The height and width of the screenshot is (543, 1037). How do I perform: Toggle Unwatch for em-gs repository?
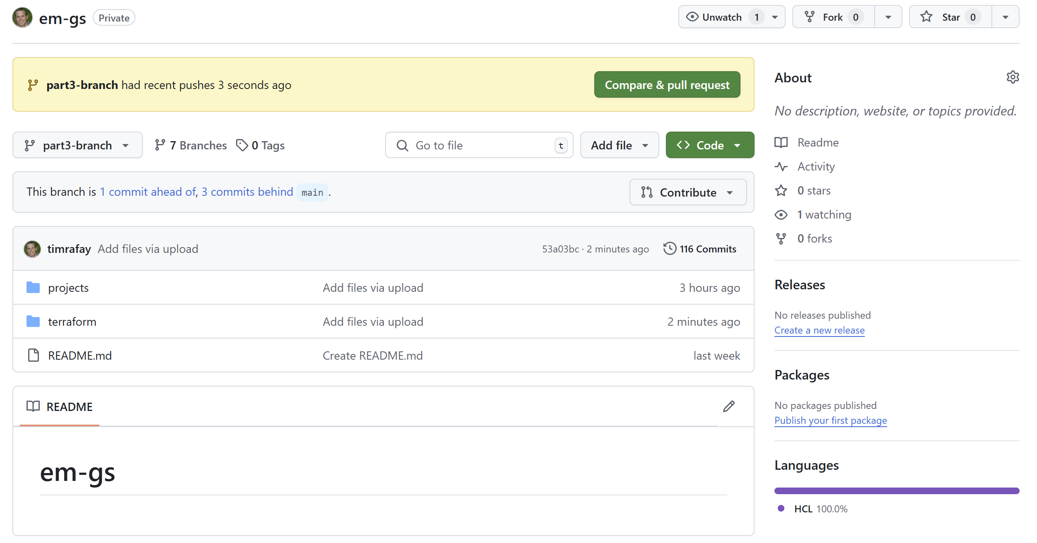[x=715, y=17]
